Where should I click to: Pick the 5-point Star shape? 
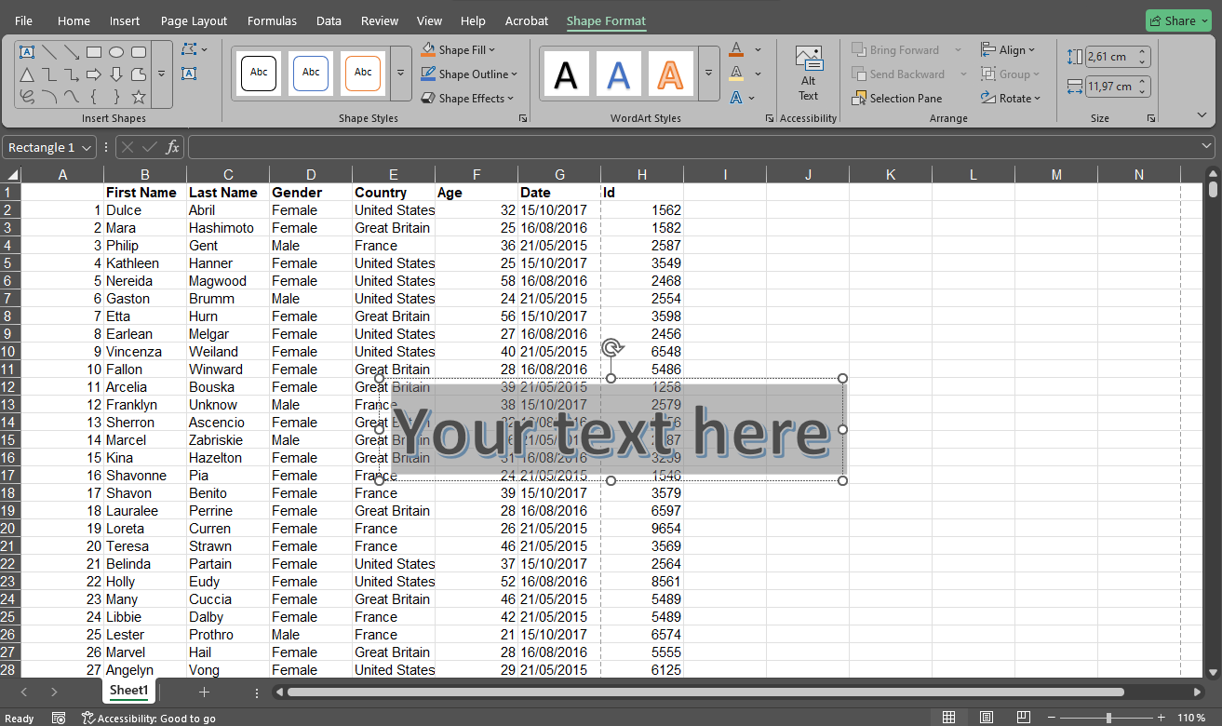pos(139,97)
